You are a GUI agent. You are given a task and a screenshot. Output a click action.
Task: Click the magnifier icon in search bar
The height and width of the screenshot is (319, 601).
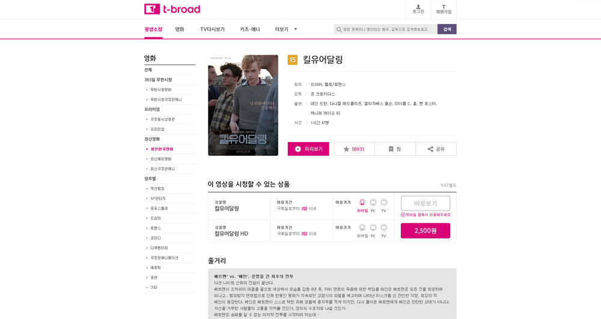pyautogui.click(x=339, y=29)
